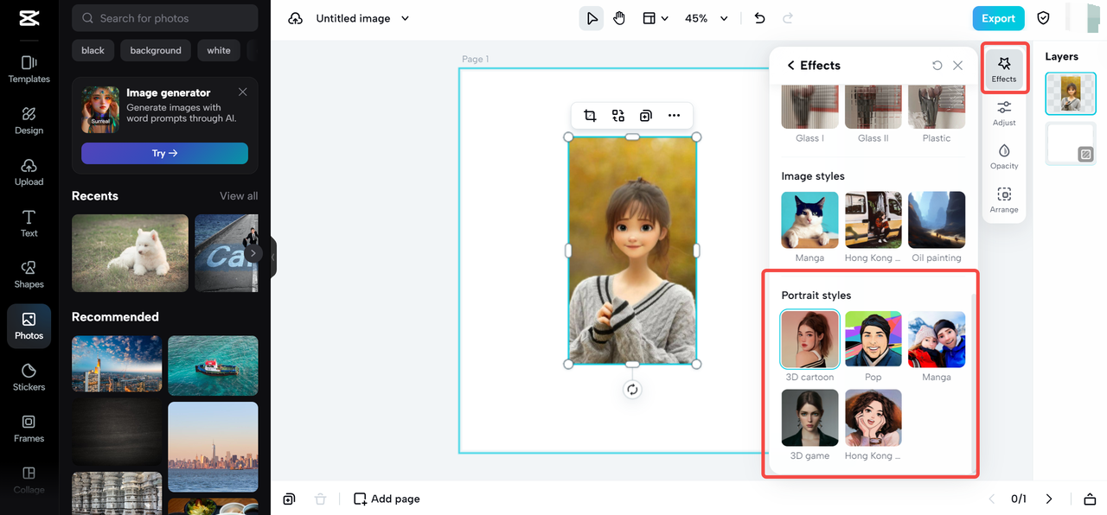Apply the Pop portrait style
The image size is (1107, 515).
point(873,340)
